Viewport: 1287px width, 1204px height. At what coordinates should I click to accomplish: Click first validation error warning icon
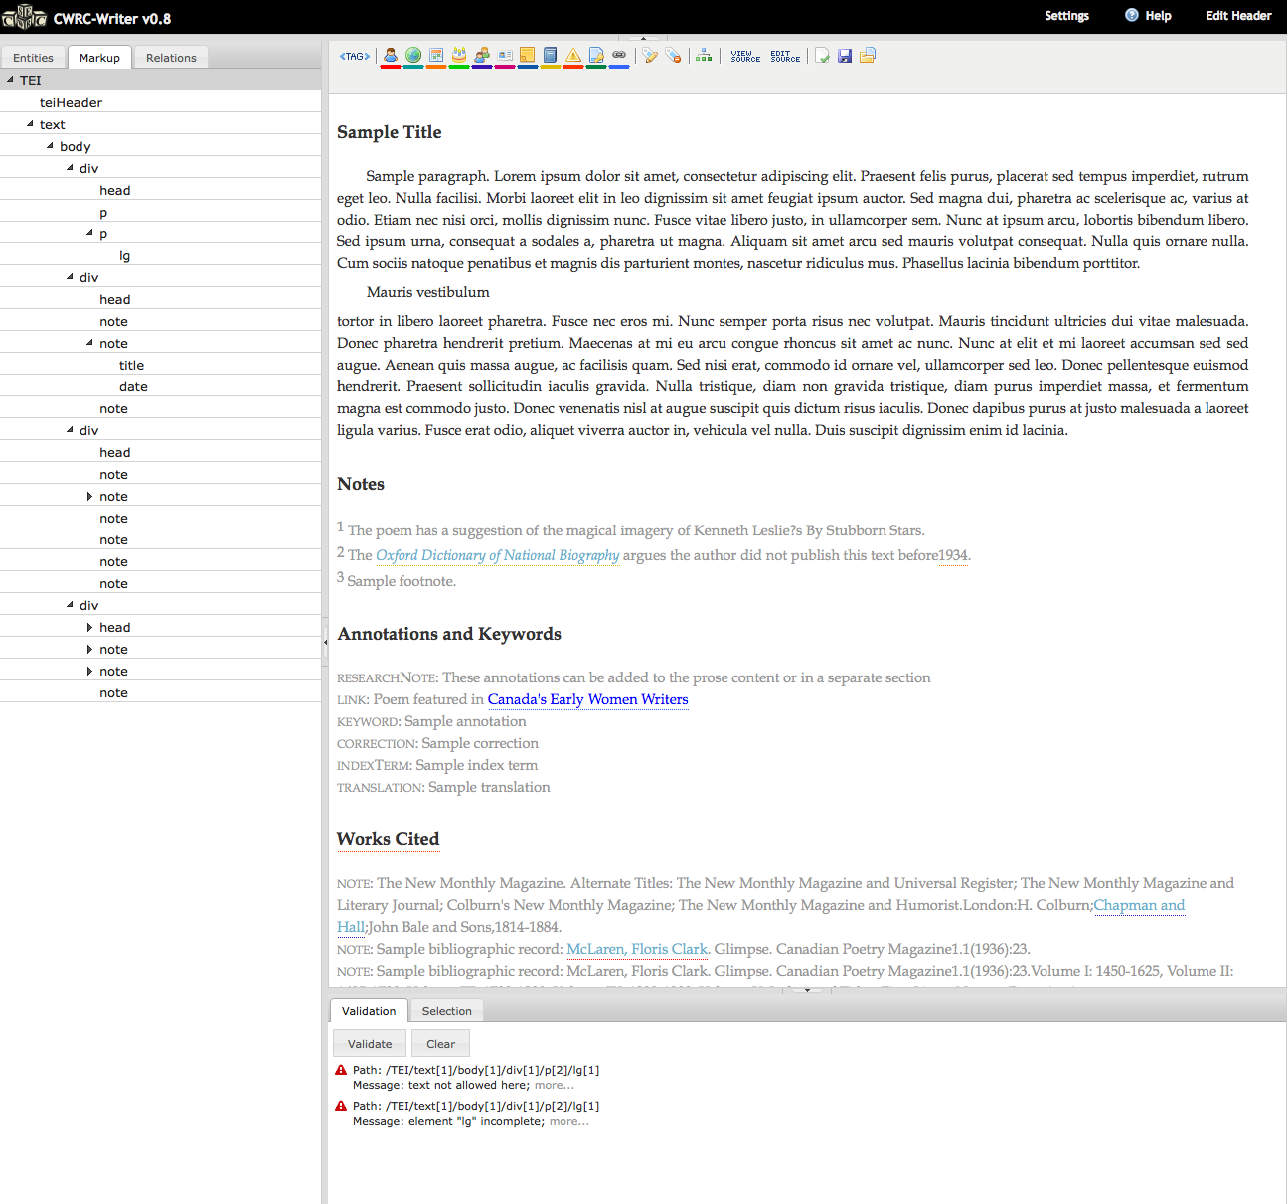[341, 1071]
